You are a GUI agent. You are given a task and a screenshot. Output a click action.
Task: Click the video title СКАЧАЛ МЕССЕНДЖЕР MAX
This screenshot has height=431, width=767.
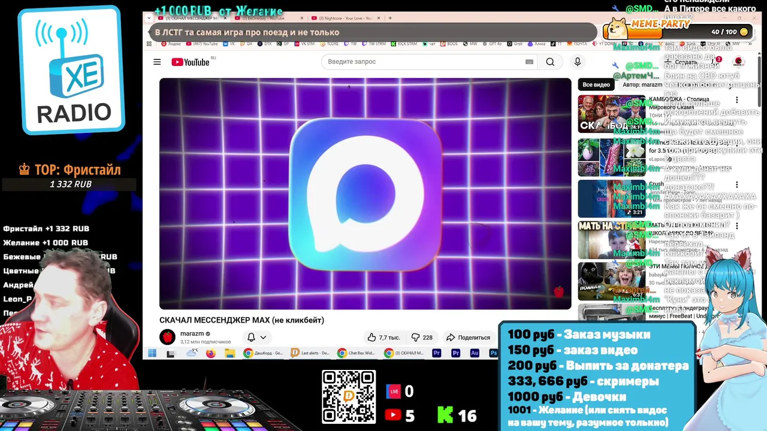(x=241, y=320)
